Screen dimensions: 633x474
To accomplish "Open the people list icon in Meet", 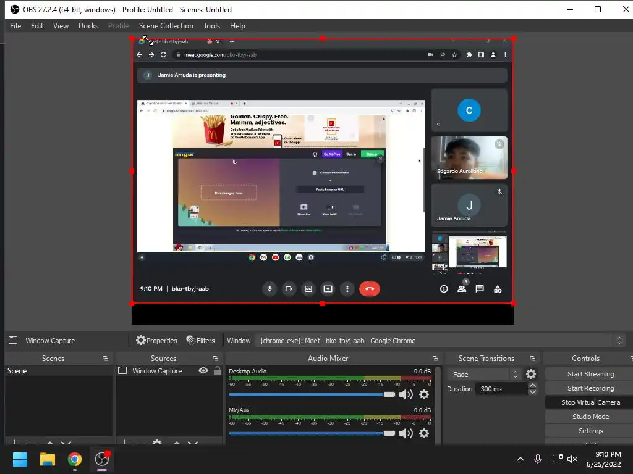I will click(x=462, y=289).
